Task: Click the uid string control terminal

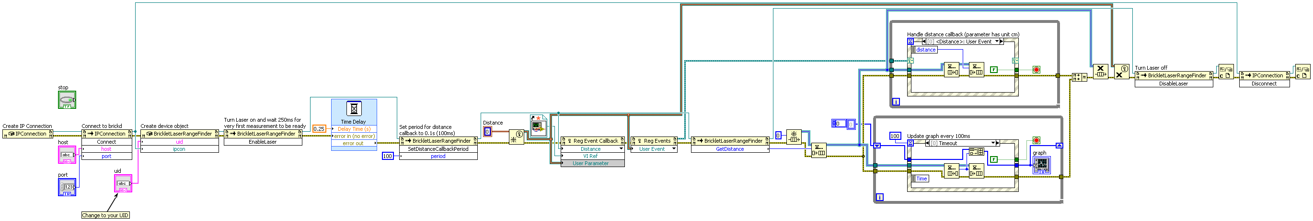Action: pos(123,183)
